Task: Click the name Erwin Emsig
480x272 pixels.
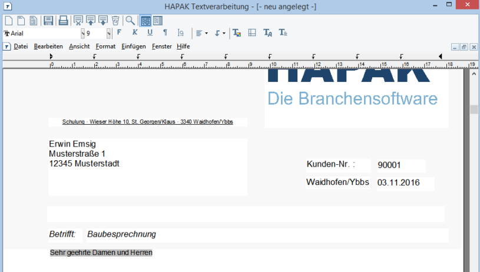Action: coord(72,144)
